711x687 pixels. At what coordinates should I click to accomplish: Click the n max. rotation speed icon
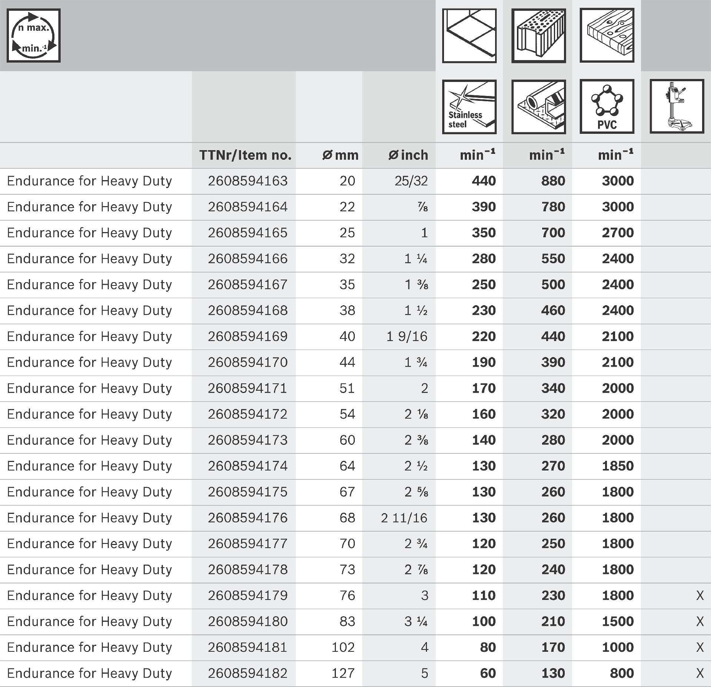click(34, 36)
